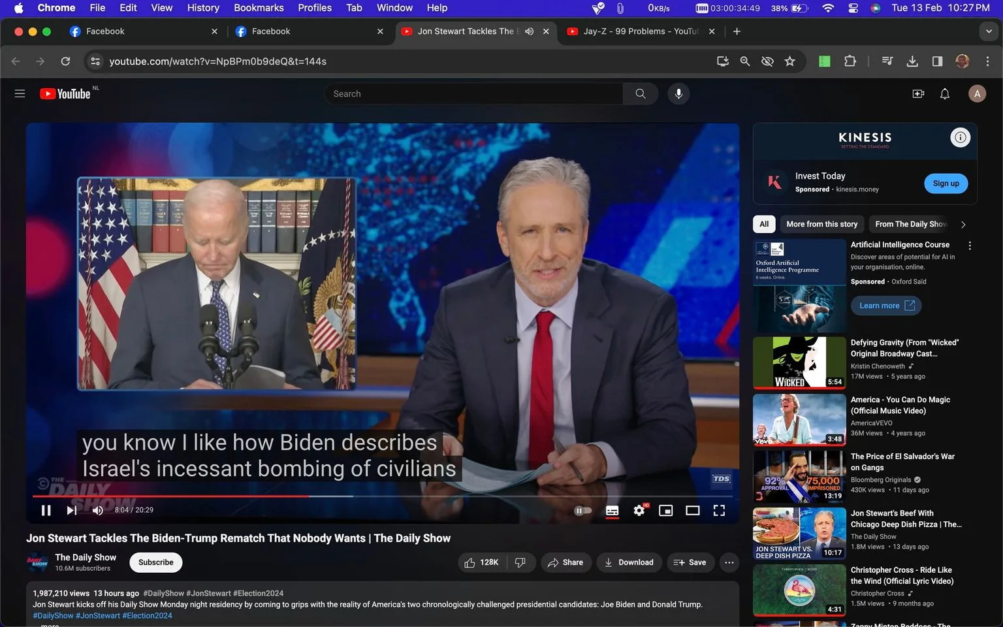This screenshot has height=627, width=1003.
Task: Select More from this story tab
Action: (x=821, y=224)
